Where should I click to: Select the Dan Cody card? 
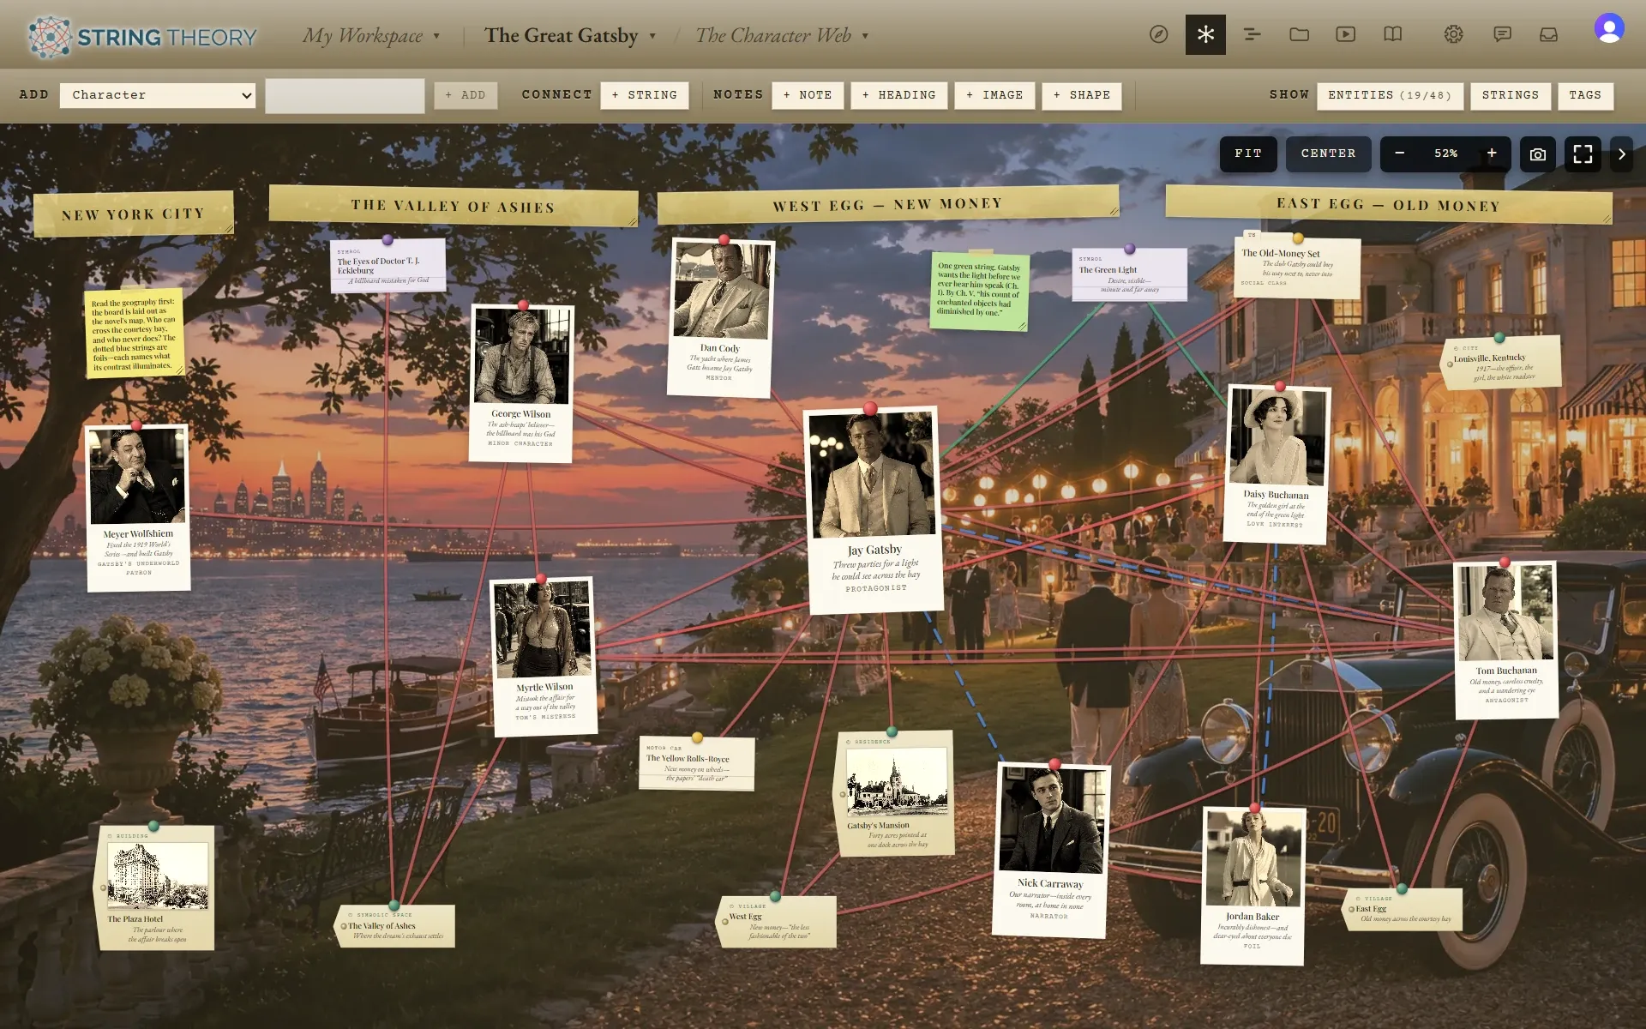[x=720, y=317]
